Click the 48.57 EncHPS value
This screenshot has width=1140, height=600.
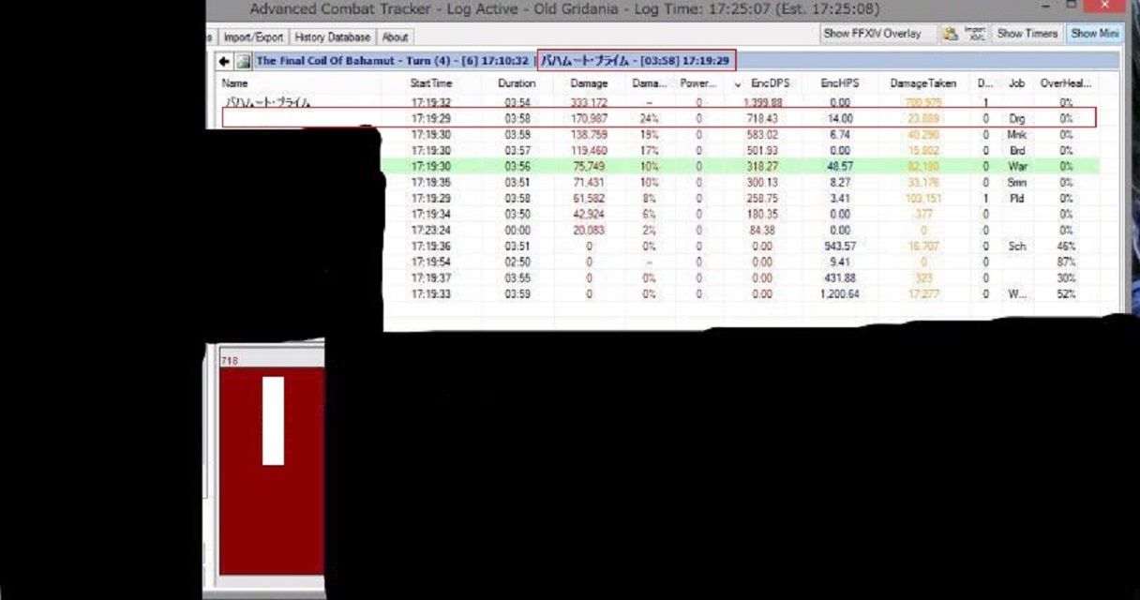841,167
